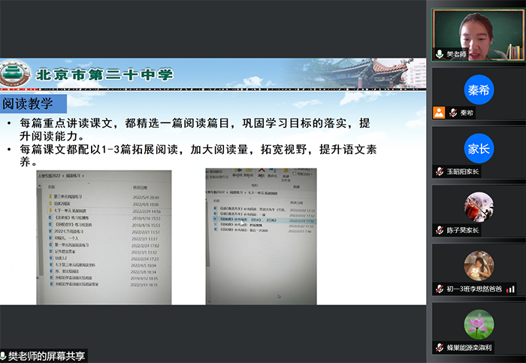
Task: Click 初一3班李思然爸爸's photo avatar
Action: (x=479, y=266)
